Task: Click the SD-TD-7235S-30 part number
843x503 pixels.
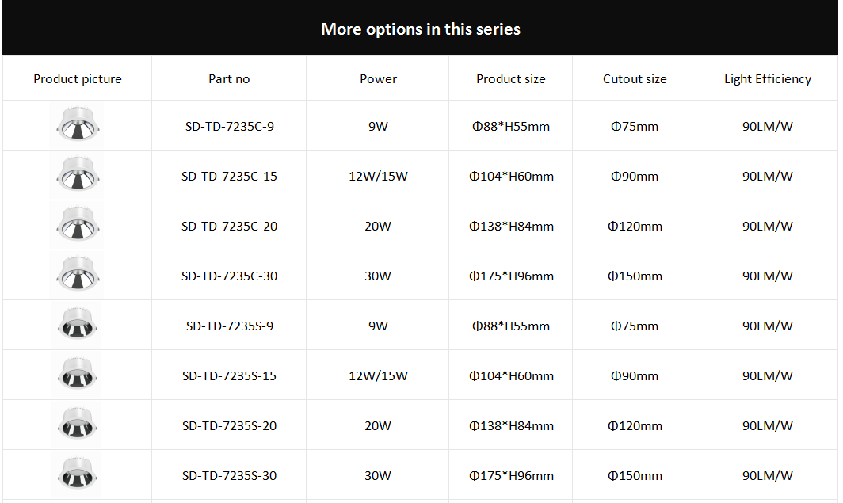Action: click(229, 475)
